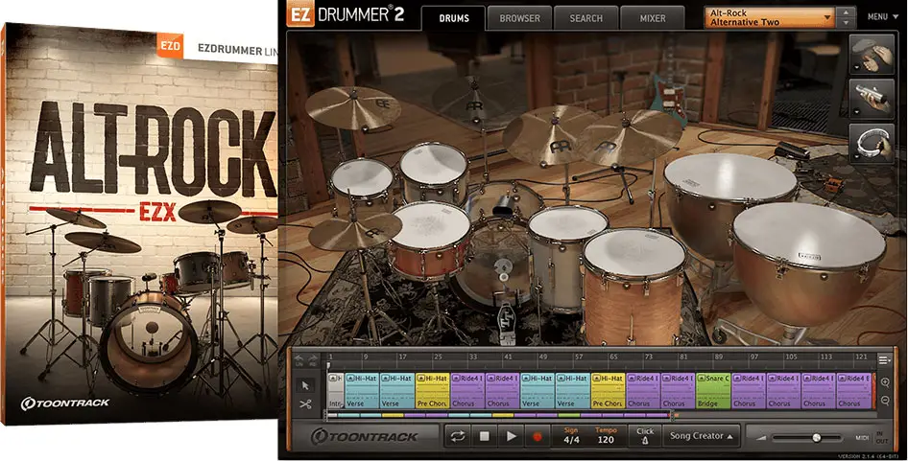Screen dimensions: 908x461
Task: Click the MIDI in/out indicator
Action: click(x=871, y=438)
